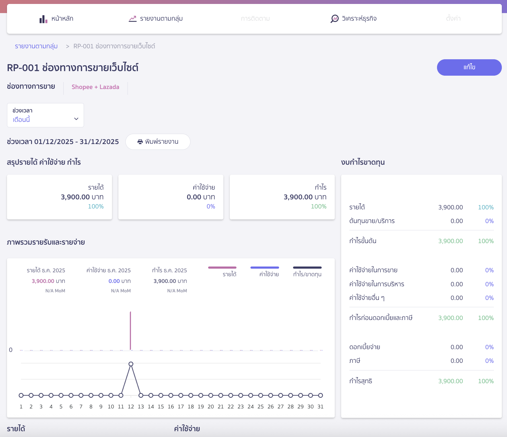Click the printer icon in พิมพ์รายงาน

click(140, 142)
